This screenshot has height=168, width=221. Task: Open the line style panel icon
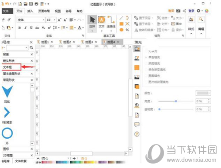point(137,58)
